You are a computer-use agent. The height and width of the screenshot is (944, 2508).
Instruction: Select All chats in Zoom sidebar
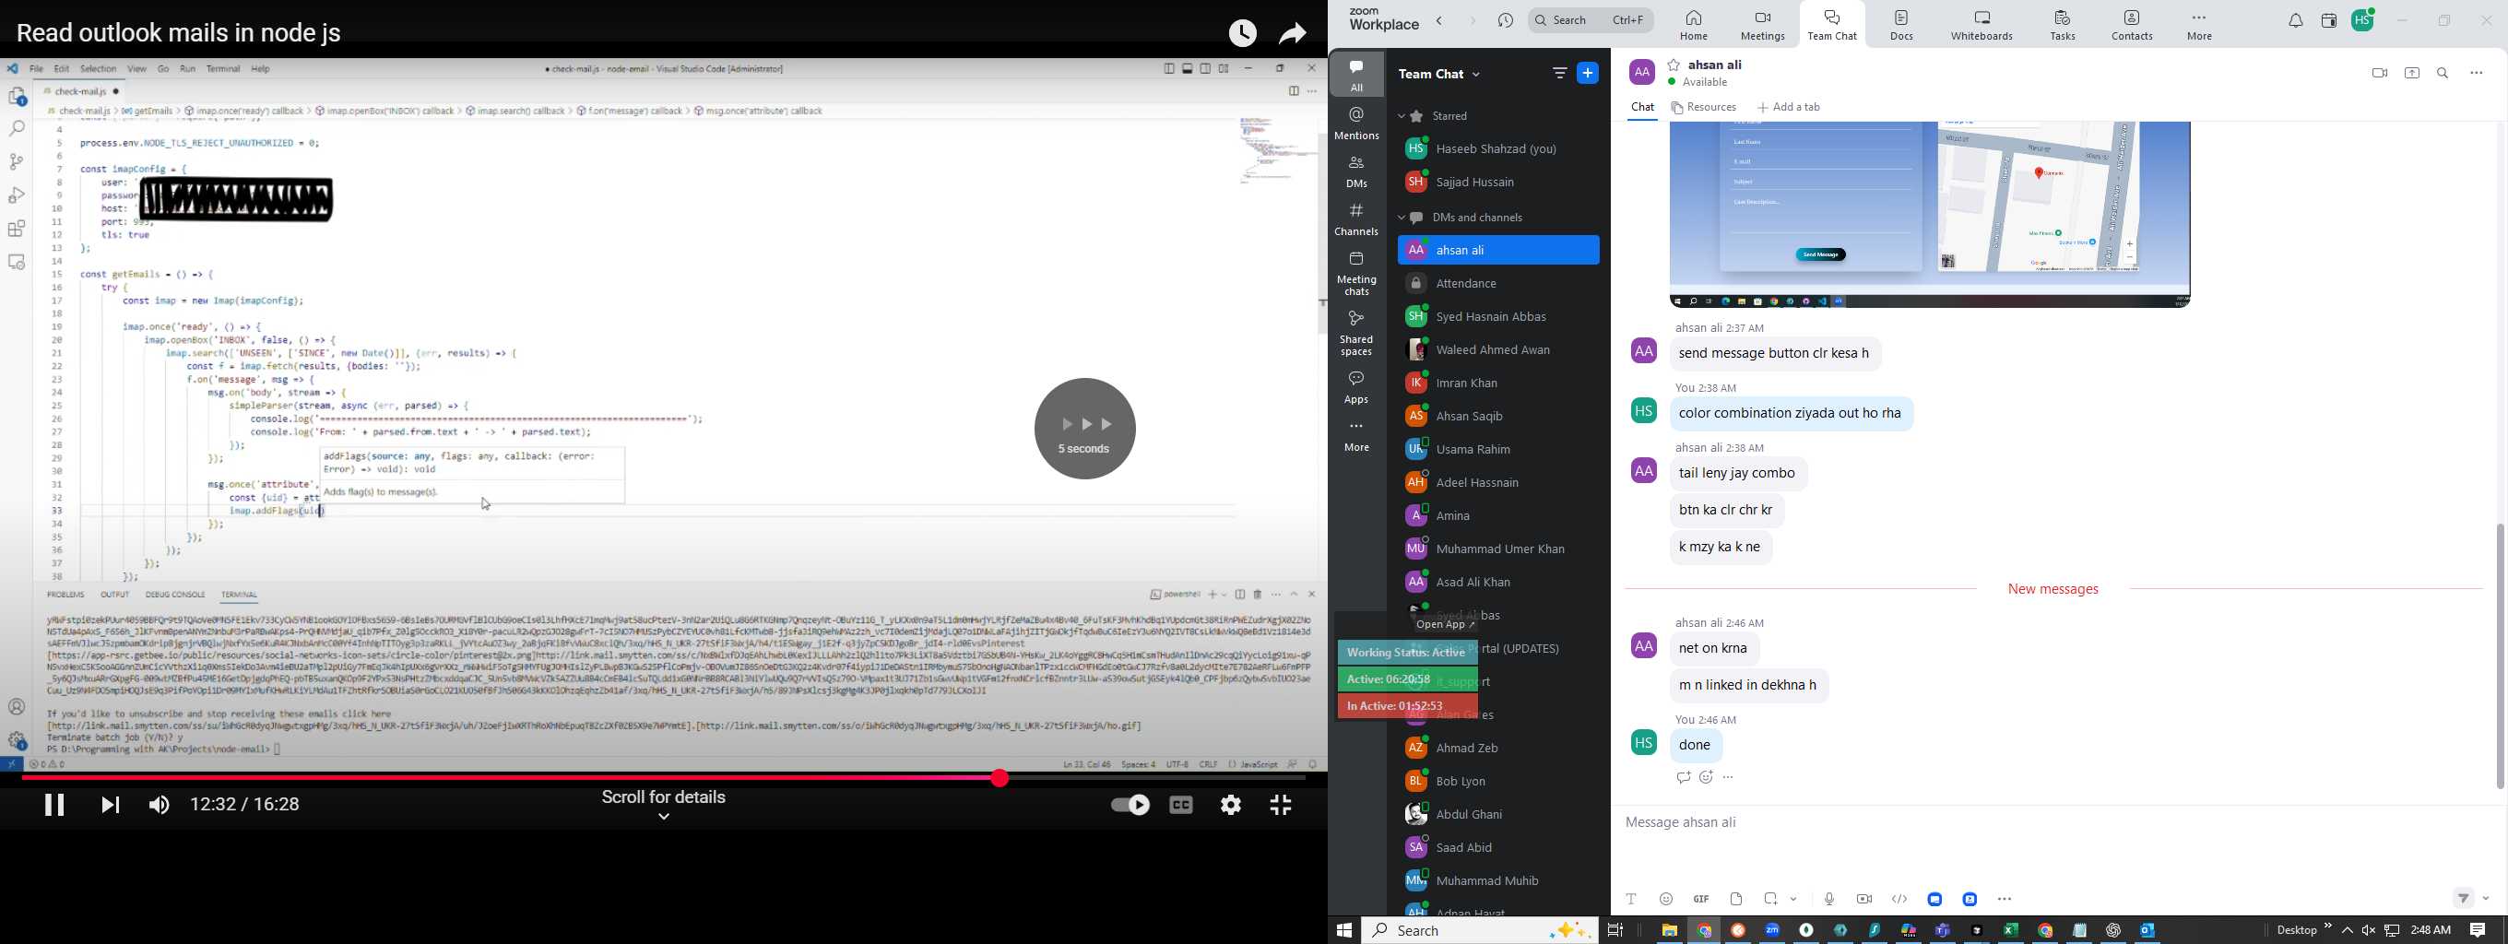point(1356,74)
